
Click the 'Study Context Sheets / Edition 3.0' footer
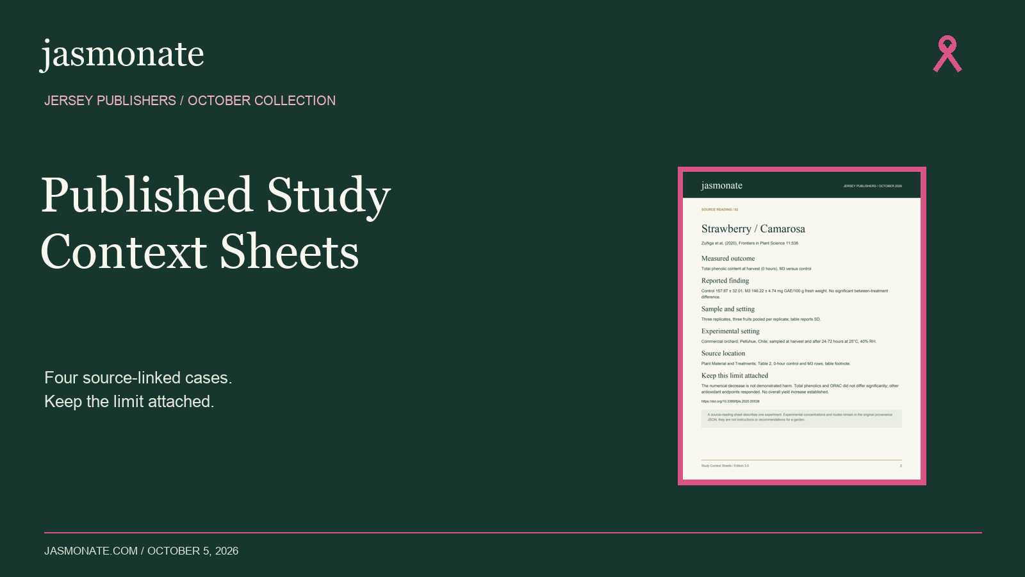[725, 466]
